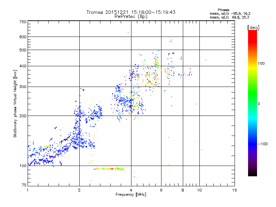This screenshot has width=276, height=207.
Task: Click the y-axis '750' tick label
Action: coord(23,22)
